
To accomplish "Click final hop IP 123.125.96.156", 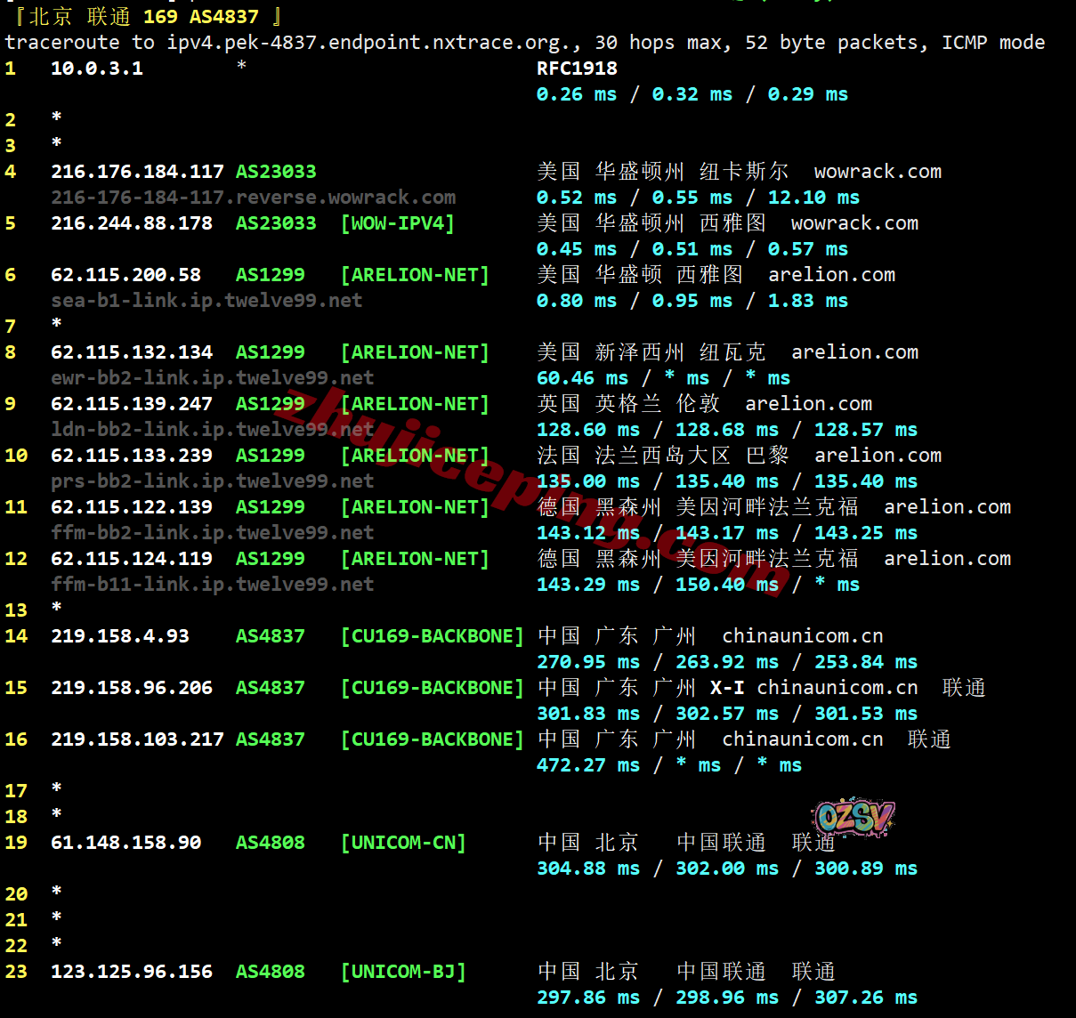I will tap(132, 972).
